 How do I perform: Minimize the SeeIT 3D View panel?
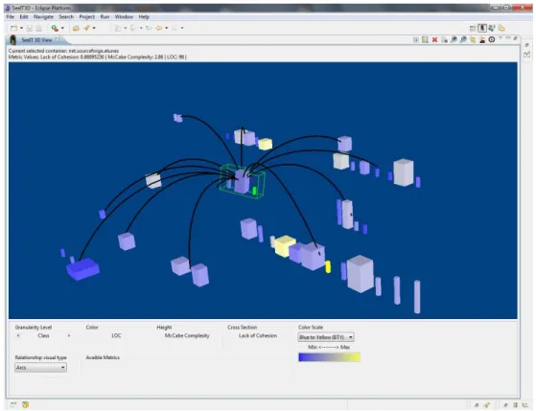[508, 38]
